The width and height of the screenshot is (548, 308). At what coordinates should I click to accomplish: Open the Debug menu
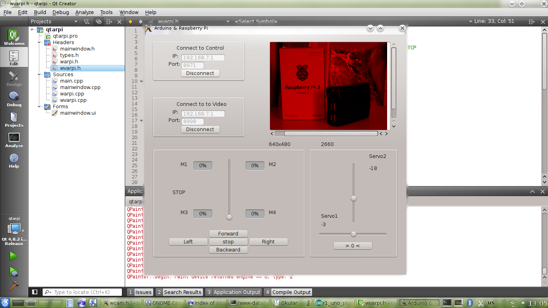coord(61,12)
